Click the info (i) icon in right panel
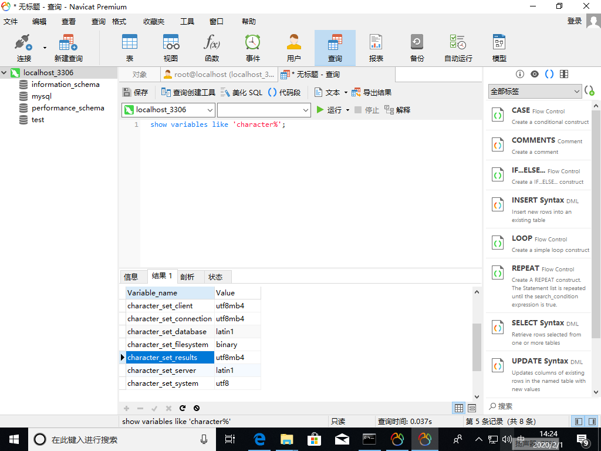 coord(520,74)
